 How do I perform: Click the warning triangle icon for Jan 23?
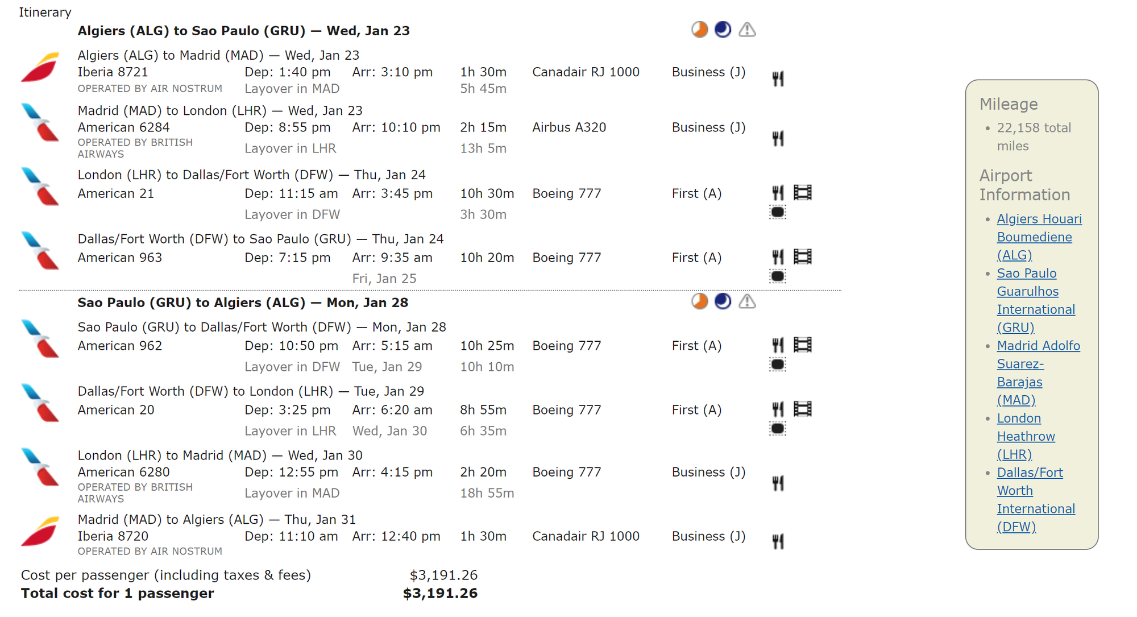[747, 30]
